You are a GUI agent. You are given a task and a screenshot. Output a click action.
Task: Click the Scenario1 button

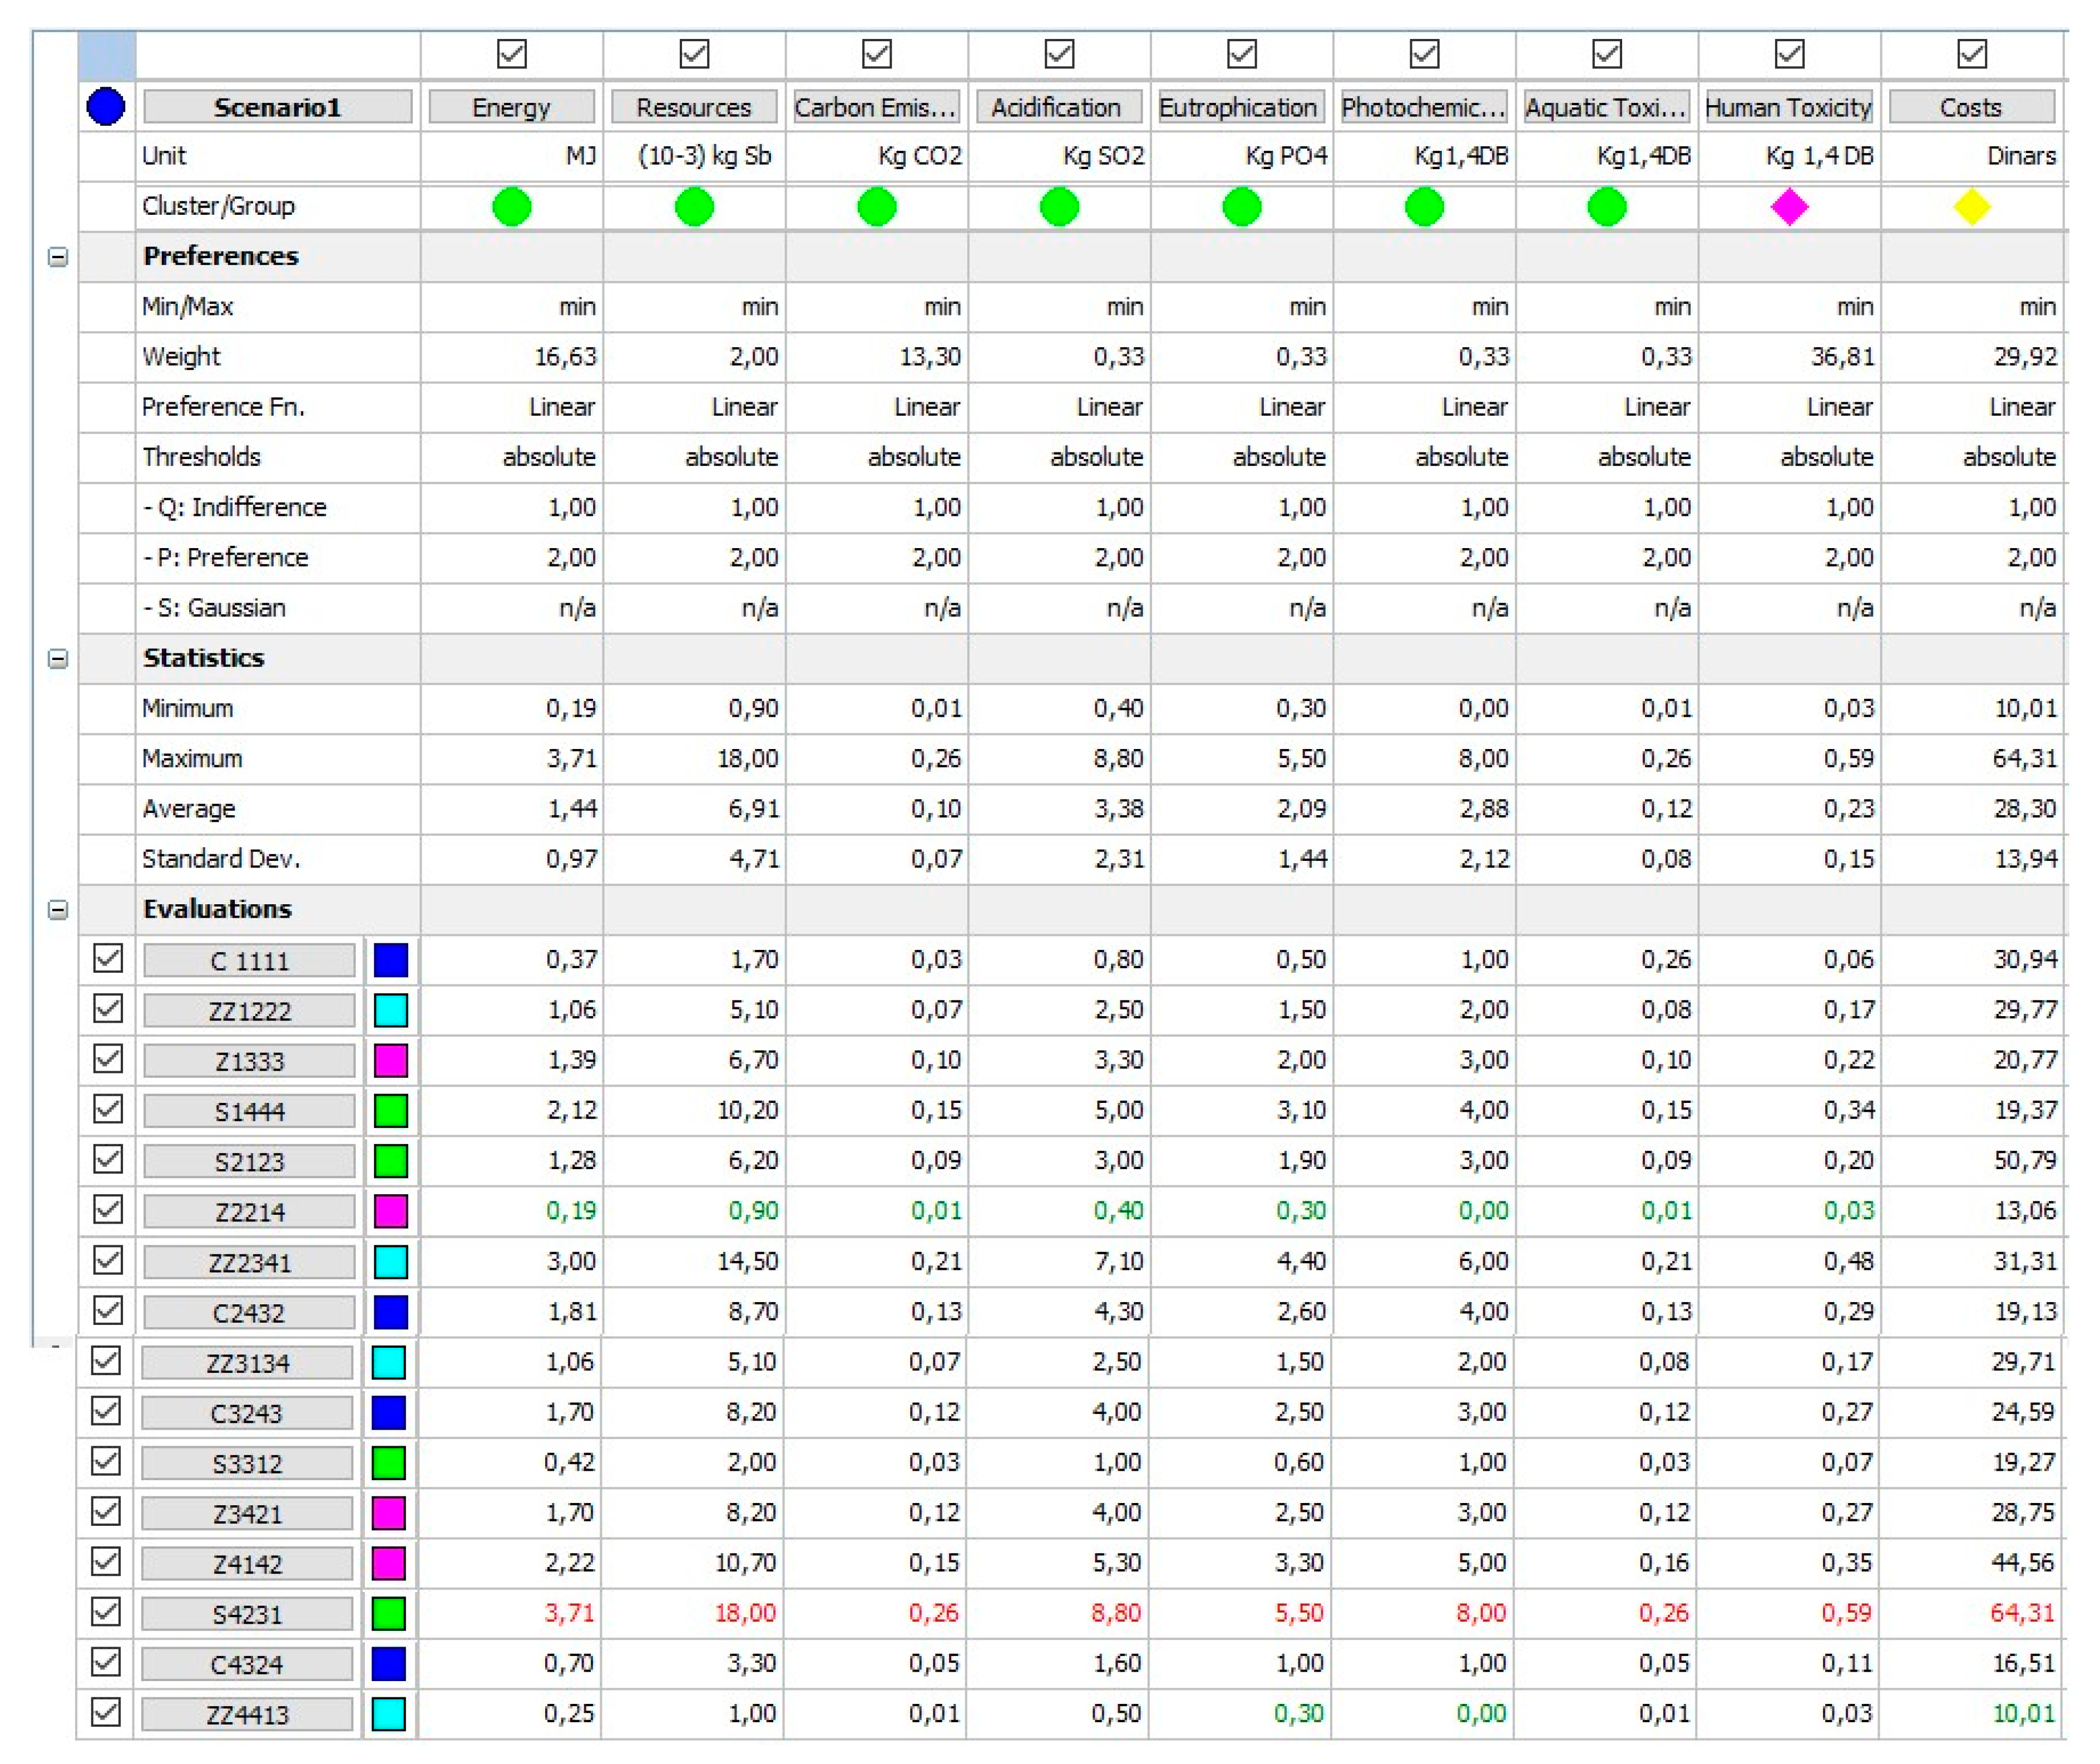click(277, 107)
